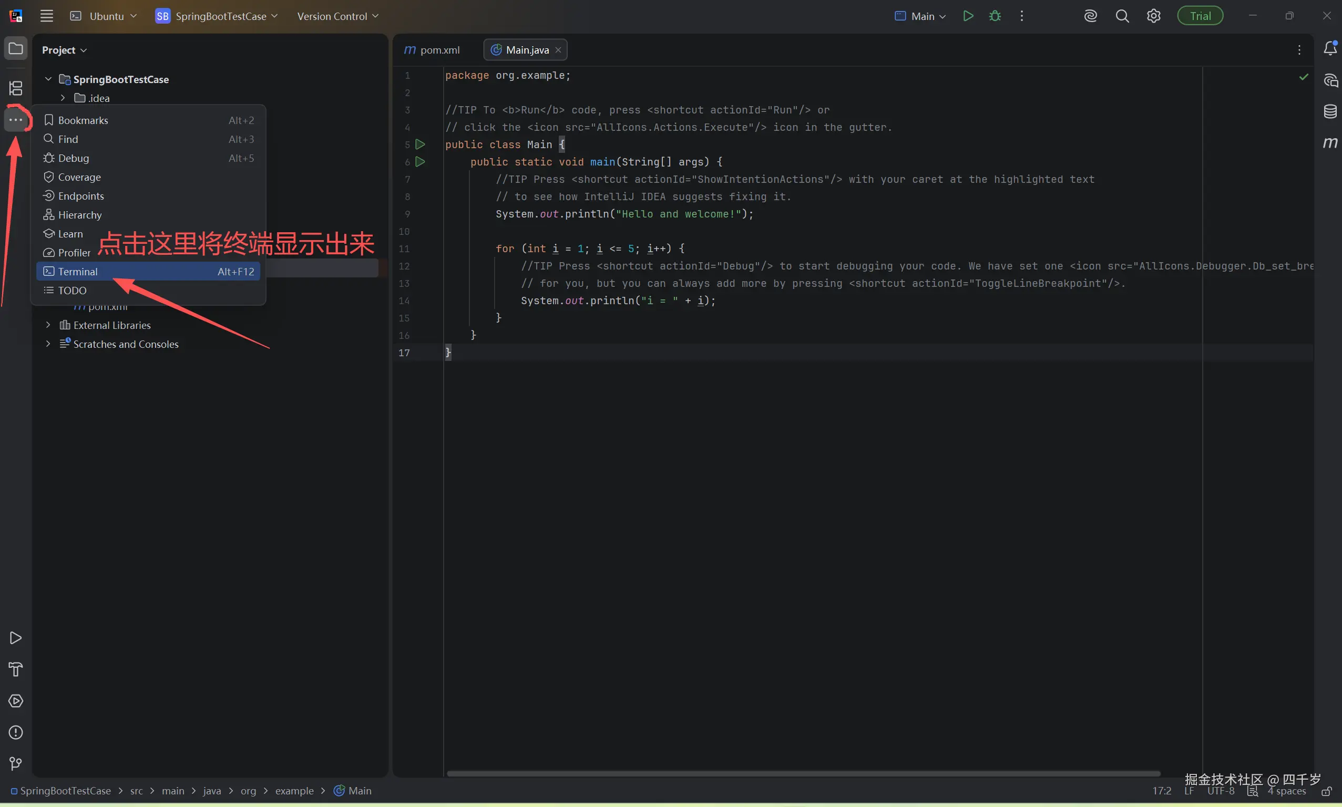Screen dimensions: 1342x807
Task: Open the Problems tool window icon
Action: click(x=16, y=732)
